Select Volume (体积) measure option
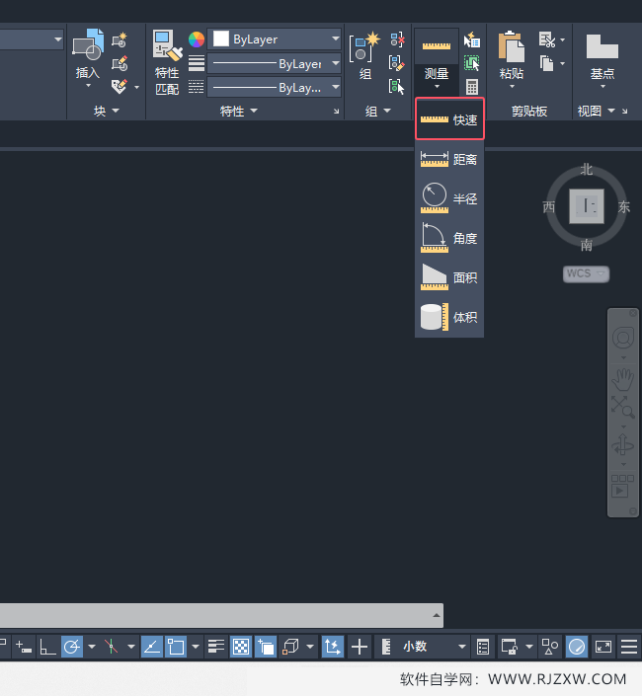642x696 pixels. [449, 317]
